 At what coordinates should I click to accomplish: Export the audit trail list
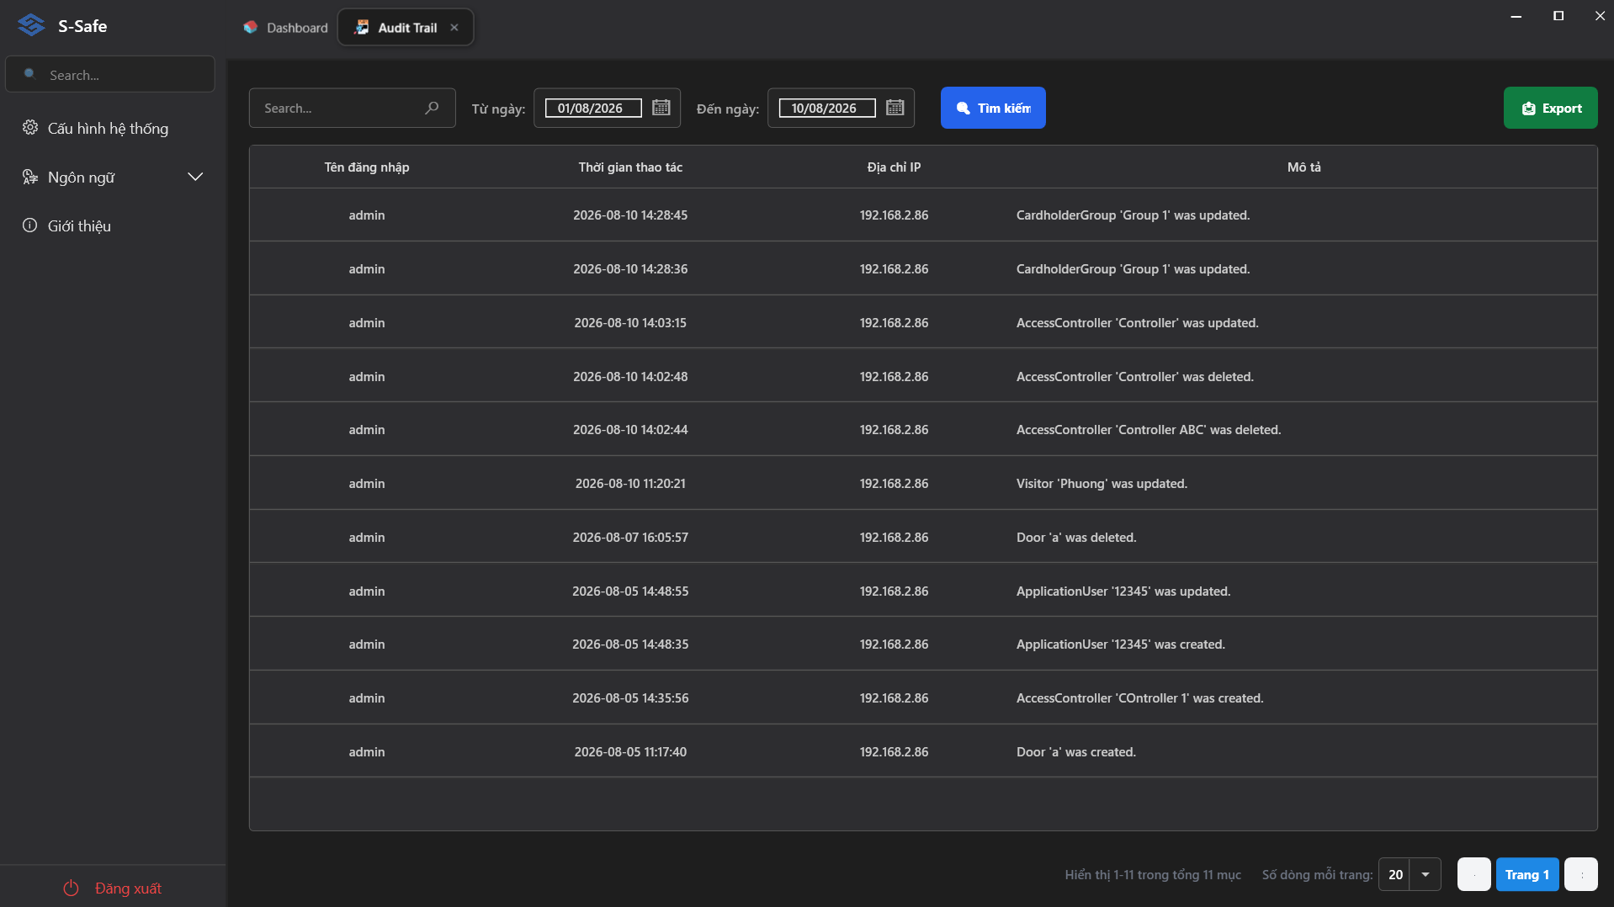(x=1550, y=108)
